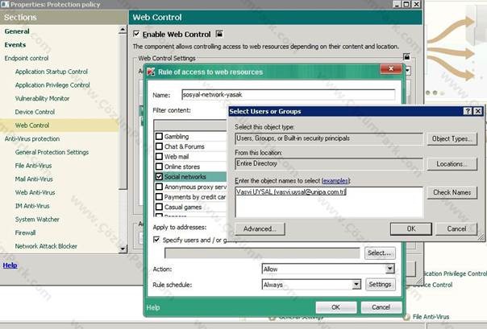Select Endpoint control section
The width and height of the screenshot is (487, 329).
(27, 58)
